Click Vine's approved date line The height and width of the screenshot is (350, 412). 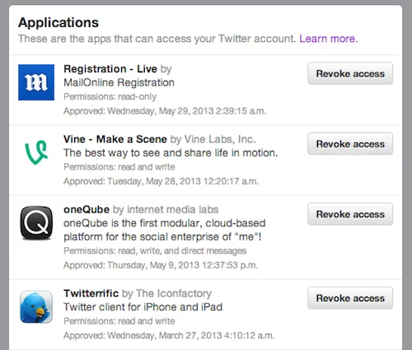click(161, 181)
